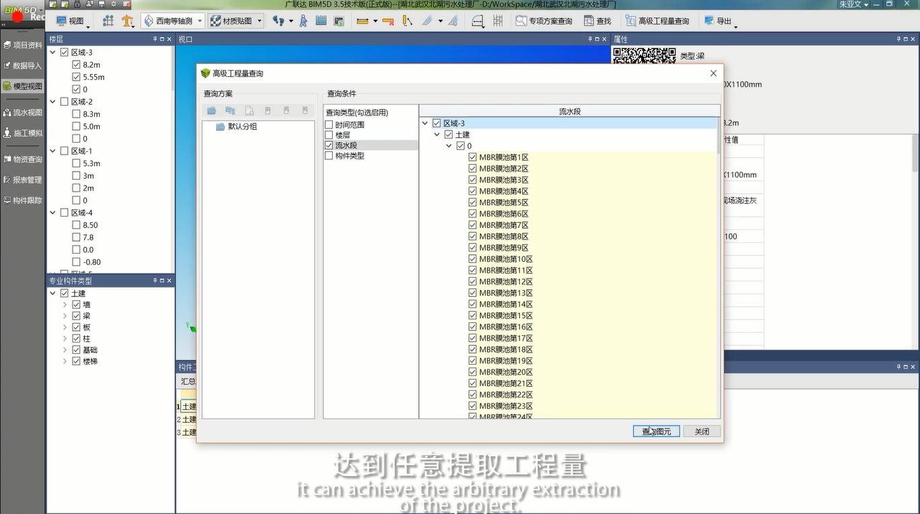Open 构件跟踪 in left sidebar
920x514 pixels.
[x=22, y=200]
